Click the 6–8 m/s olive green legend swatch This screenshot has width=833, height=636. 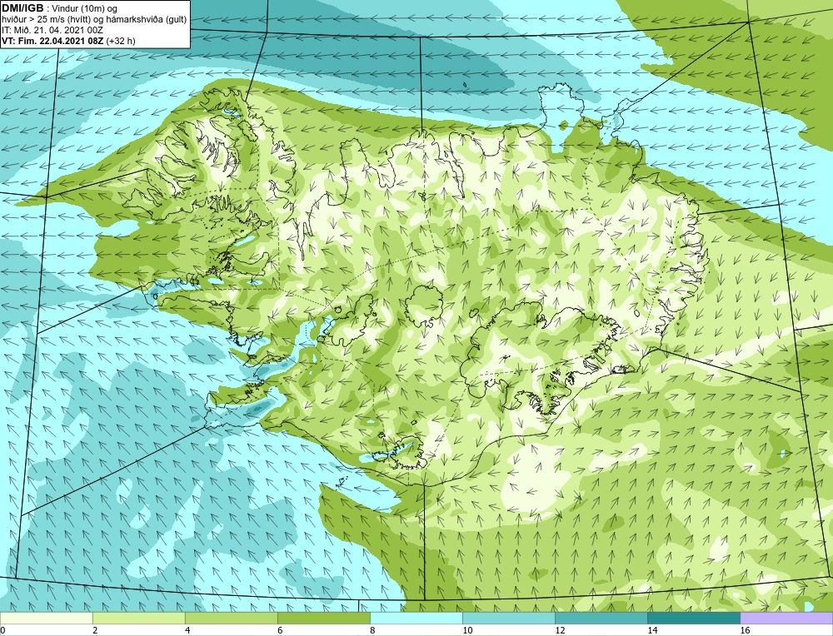pos(323,618)
